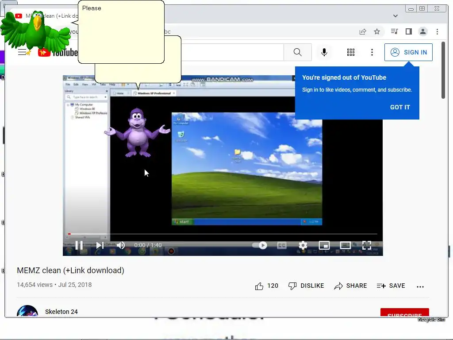This screenshot has height=340, width=453.
Task: Click the Skeleton 24 channel avatar
Action: tap(27, 311)
